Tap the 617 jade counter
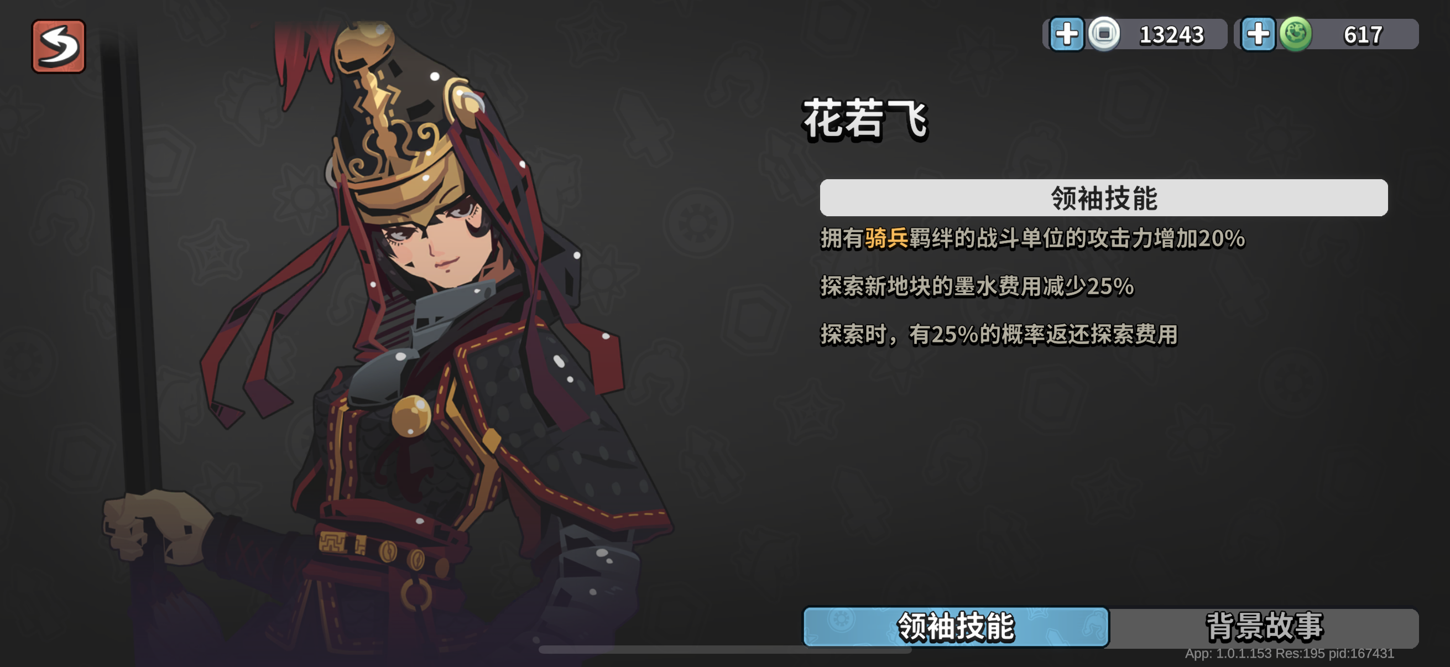 point(1362,35)
